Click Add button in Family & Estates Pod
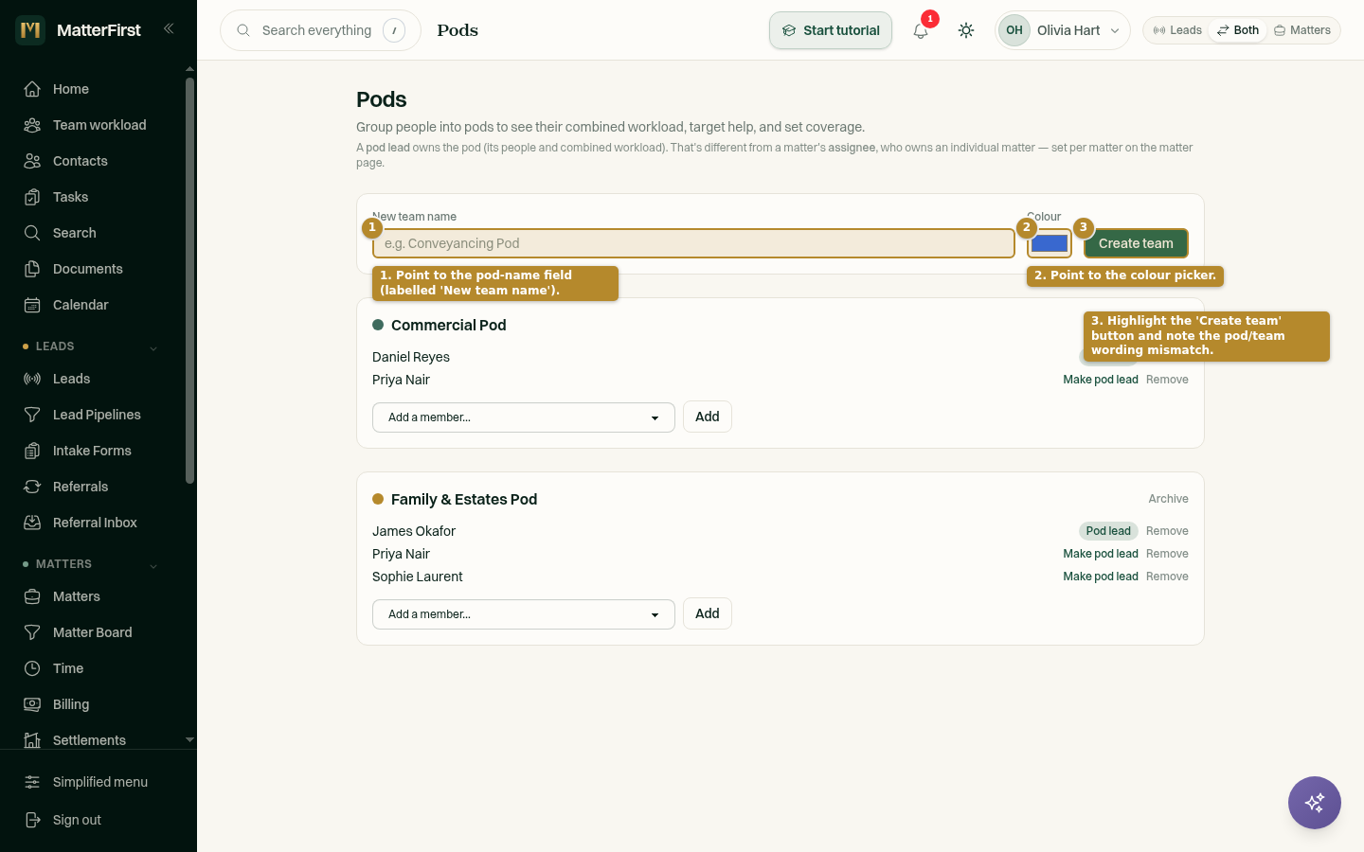The image size is (1364, 852). 708,613
